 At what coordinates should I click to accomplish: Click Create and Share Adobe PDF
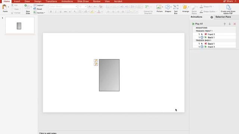pyautogui.click(x=228, y=9)
